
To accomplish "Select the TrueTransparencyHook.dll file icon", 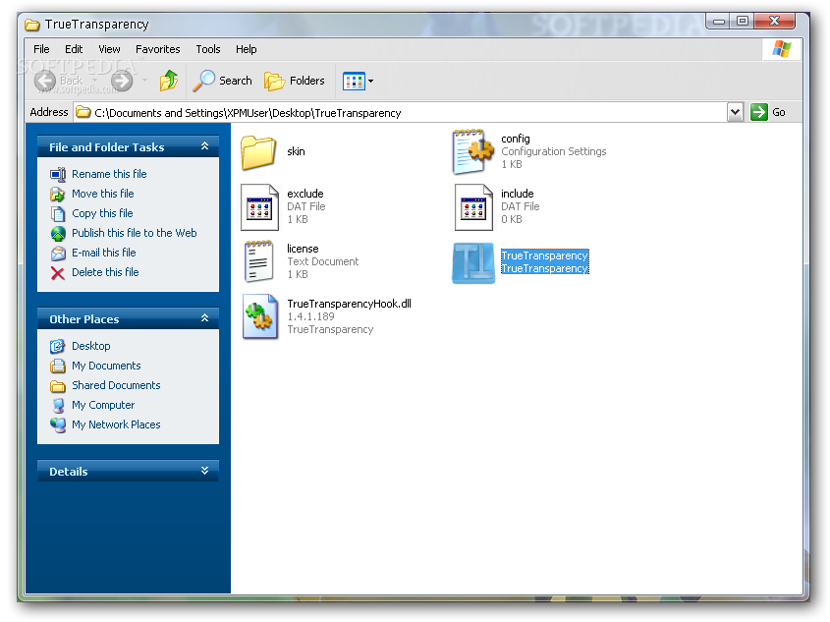I will tap(260, 316).
